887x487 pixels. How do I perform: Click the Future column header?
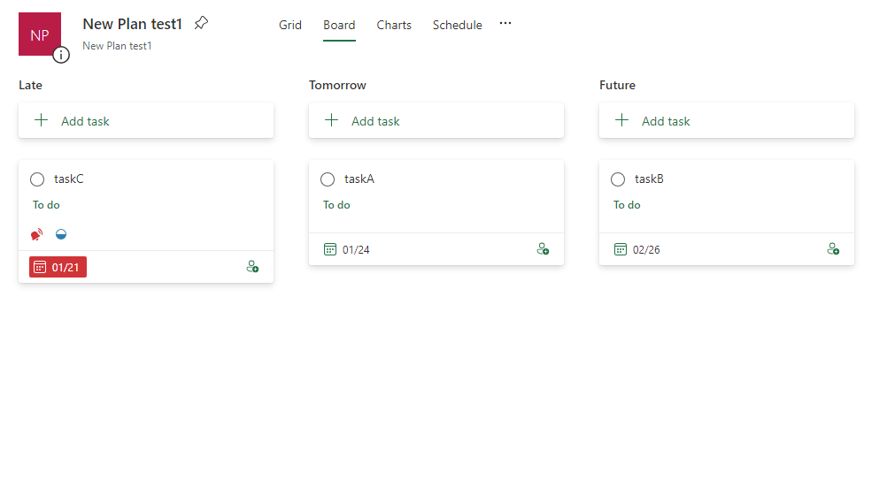[x=617, y=86]
